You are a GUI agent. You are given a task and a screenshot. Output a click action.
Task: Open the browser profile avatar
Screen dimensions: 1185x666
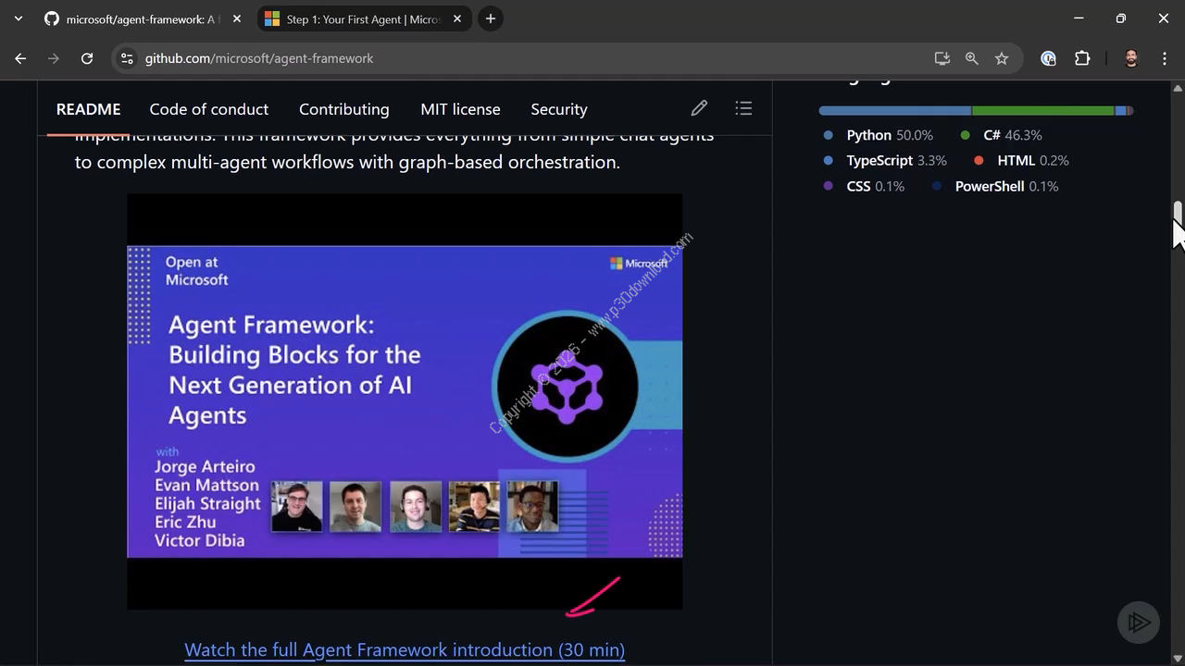coord(1130,58)
